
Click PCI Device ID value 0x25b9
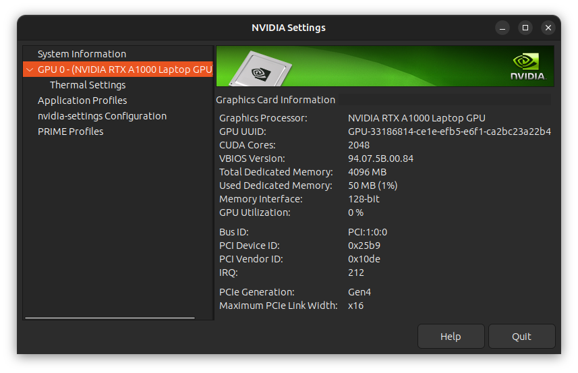[364, 246]
